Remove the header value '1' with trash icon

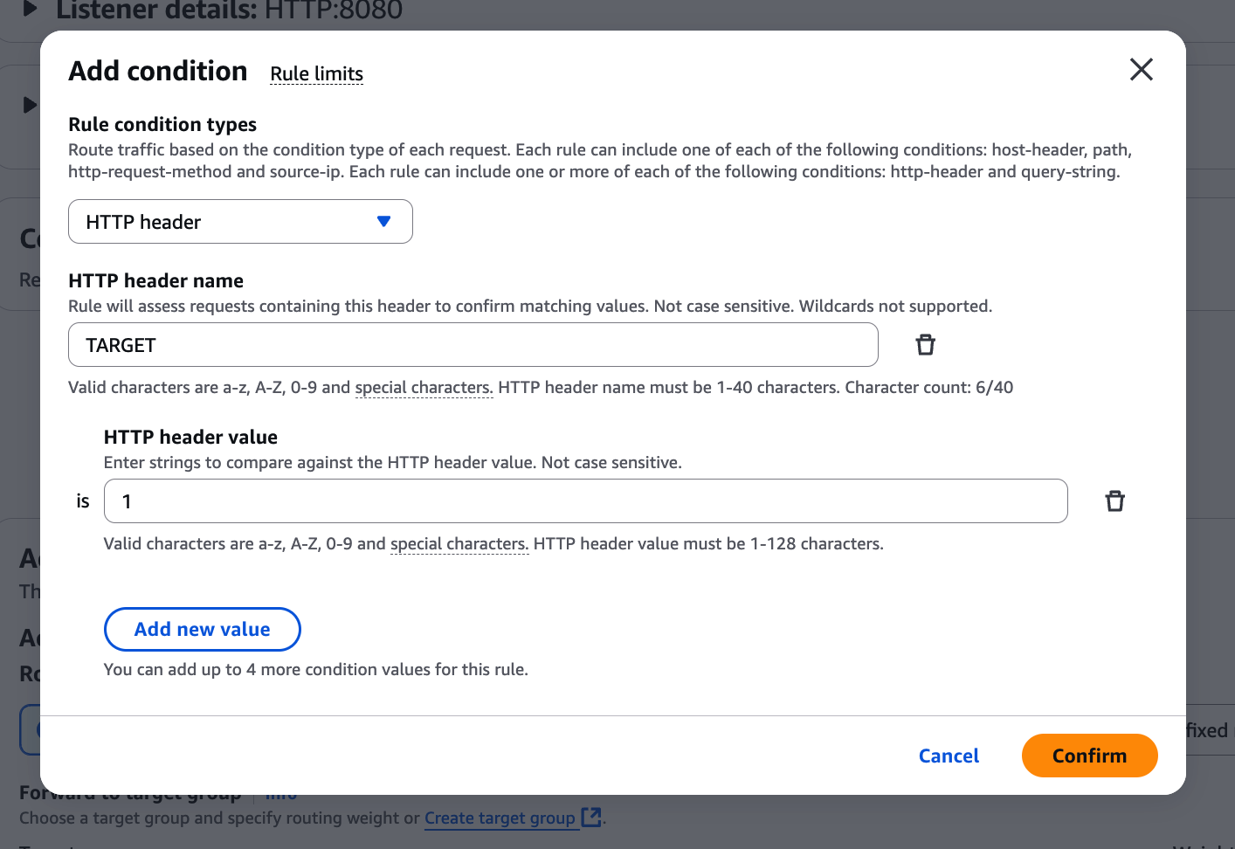coord(1114,501)
